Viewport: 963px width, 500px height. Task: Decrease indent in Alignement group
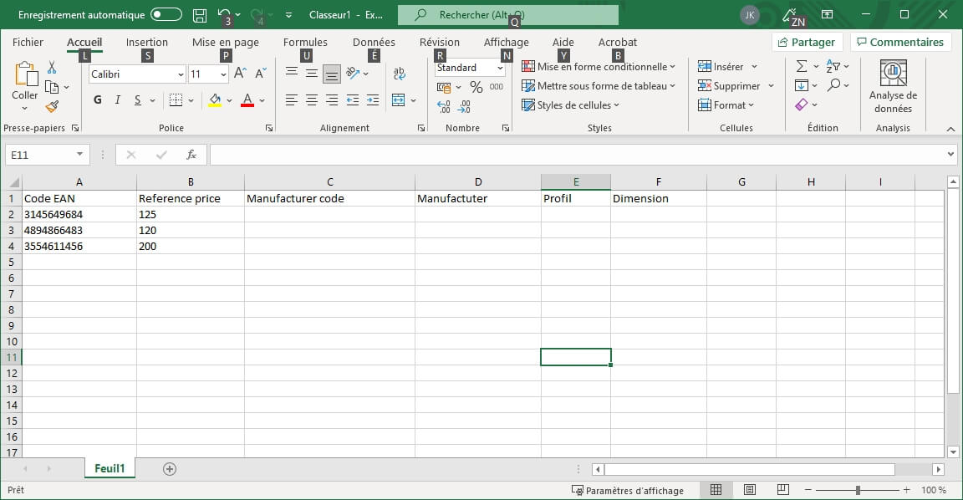pos(353,100)
